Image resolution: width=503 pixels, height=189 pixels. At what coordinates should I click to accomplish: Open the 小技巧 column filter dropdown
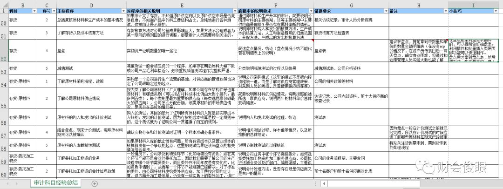point(496,11)
